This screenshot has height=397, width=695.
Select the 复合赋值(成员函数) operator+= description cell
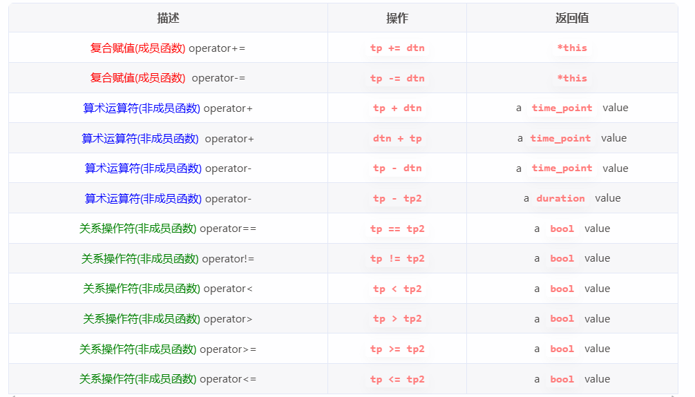pyautogui.click(x=168, y=48)
